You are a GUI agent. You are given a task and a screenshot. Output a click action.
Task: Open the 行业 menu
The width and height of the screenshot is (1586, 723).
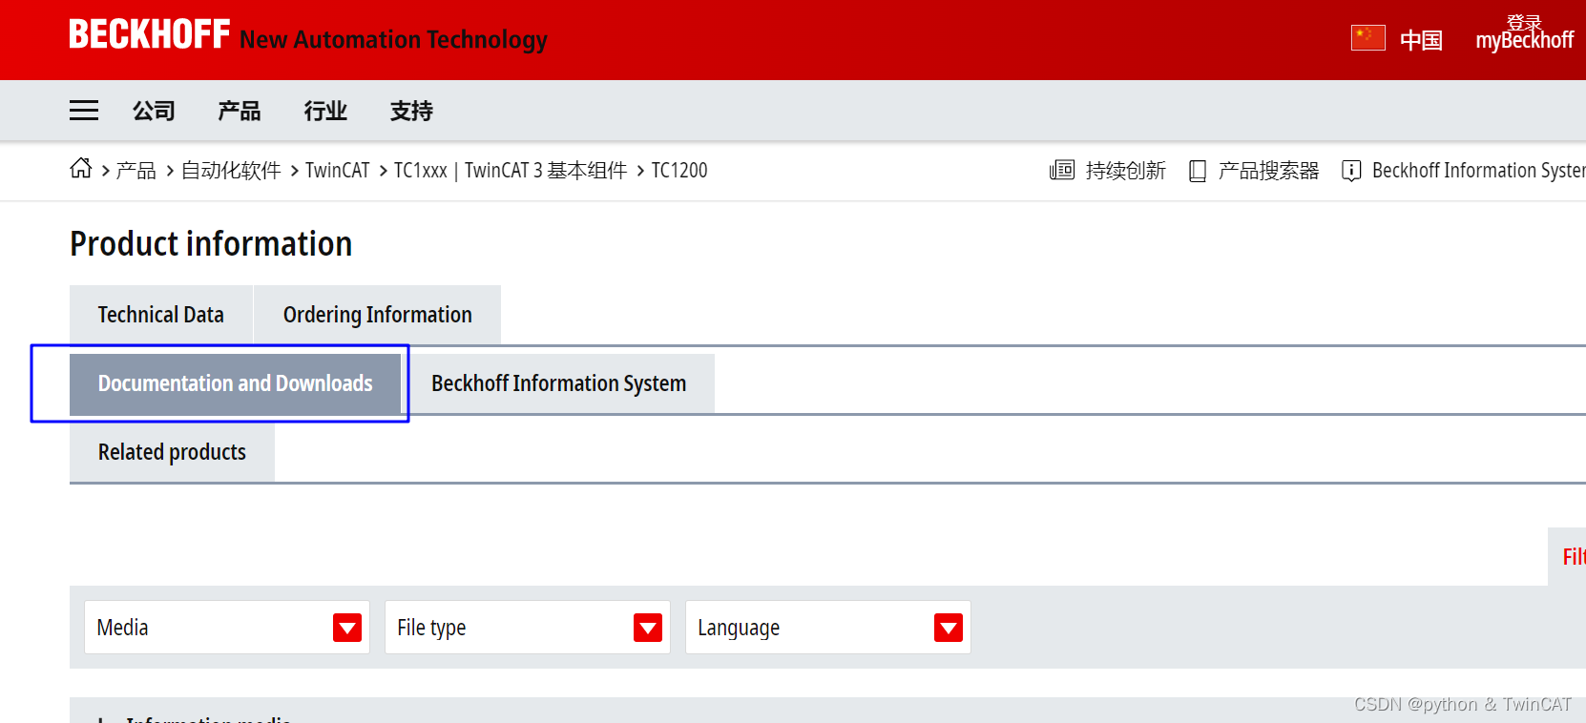tap(325, 112)
